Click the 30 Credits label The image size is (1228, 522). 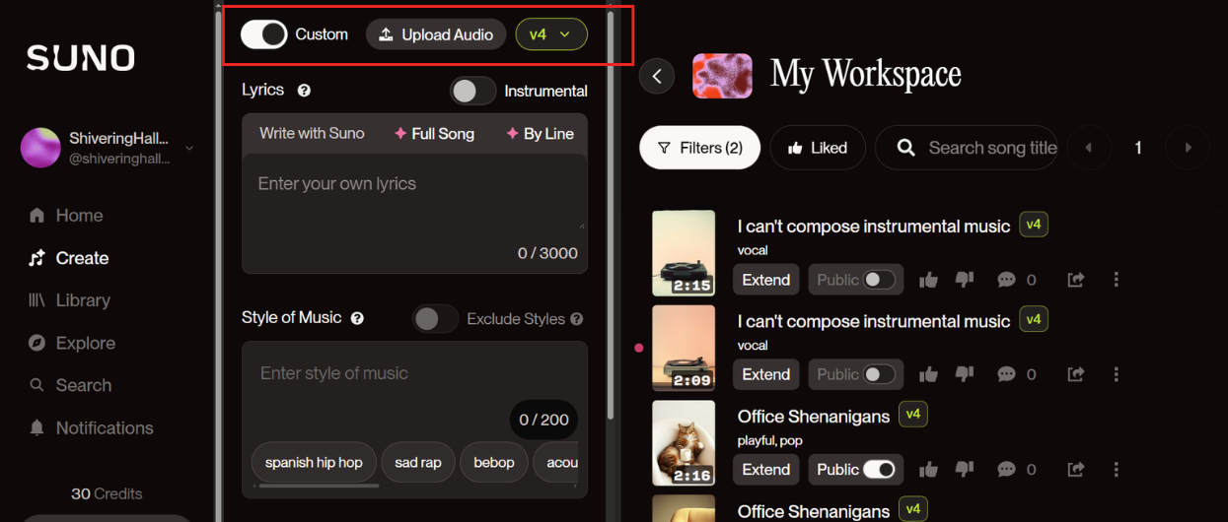[x=107, y=493]
